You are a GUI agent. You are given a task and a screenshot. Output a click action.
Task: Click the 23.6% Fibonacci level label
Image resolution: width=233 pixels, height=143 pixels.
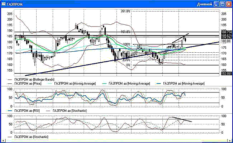[x=127, y=60]
